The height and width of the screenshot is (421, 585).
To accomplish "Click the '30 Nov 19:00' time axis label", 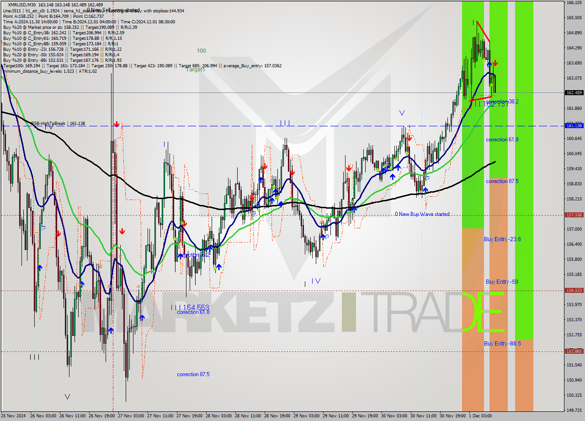I will (x=453, y=416).
